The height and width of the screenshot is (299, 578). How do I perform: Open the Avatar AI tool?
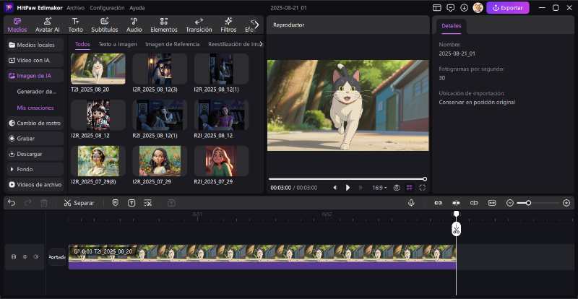tap(47, 25)
